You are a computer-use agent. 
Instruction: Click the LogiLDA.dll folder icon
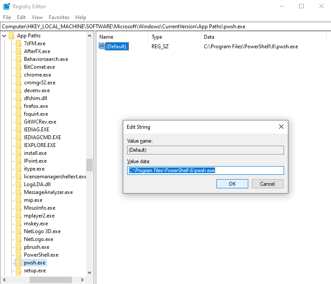pyautogui.click(x=19, y=184)
